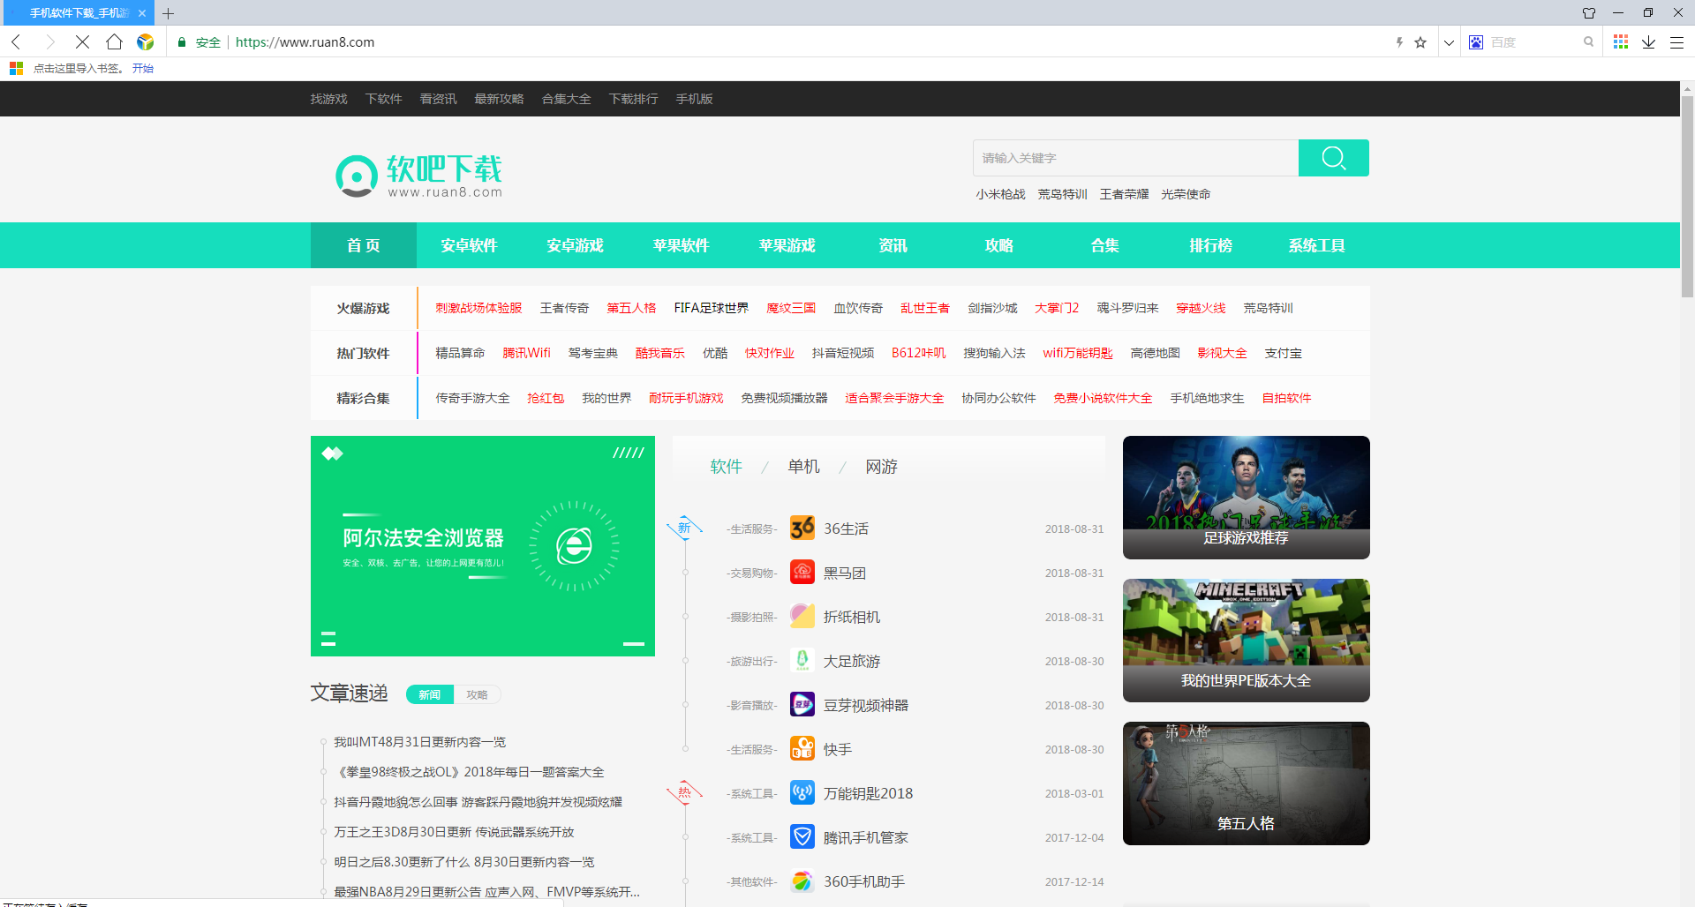
Task: Switch to 单机 list tab
Action: pos(803,467)
